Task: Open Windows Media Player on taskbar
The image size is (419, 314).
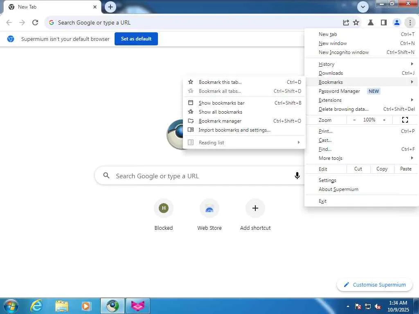Action: coord(86,306)
